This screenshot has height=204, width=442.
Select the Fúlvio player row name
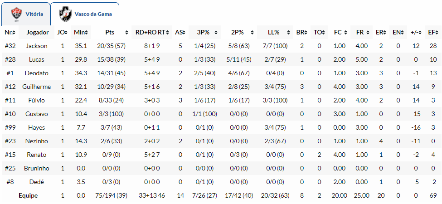tap(37, 100)
